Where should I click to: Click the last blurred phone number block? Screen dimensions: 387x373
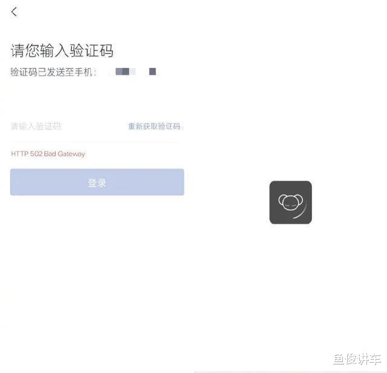pos(152,71)
